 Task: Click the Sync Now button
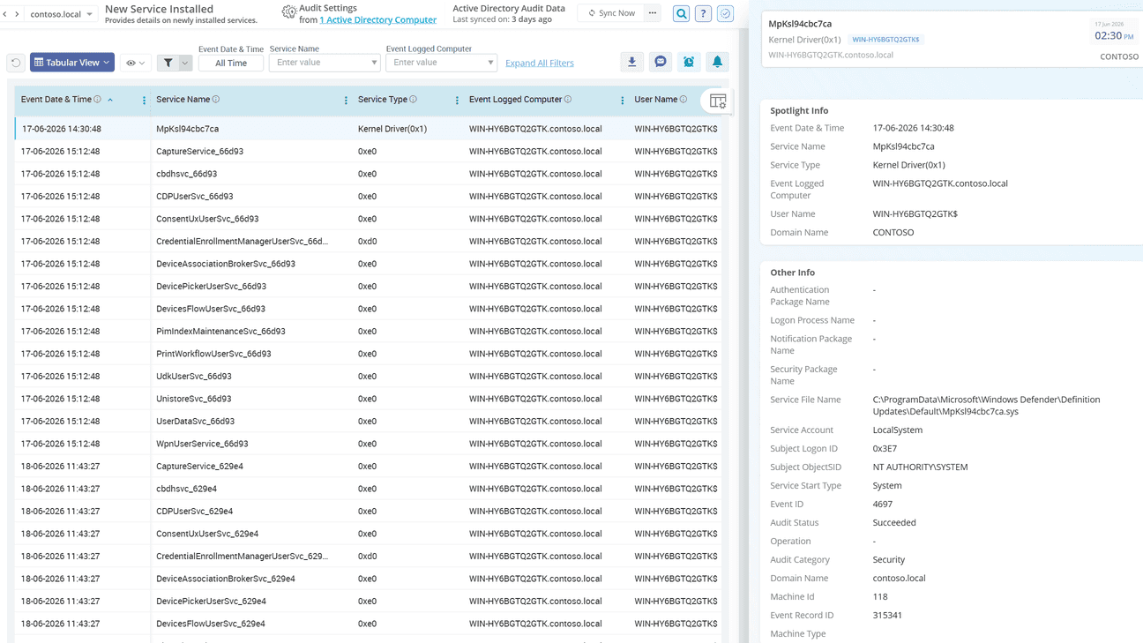(611, 13)
